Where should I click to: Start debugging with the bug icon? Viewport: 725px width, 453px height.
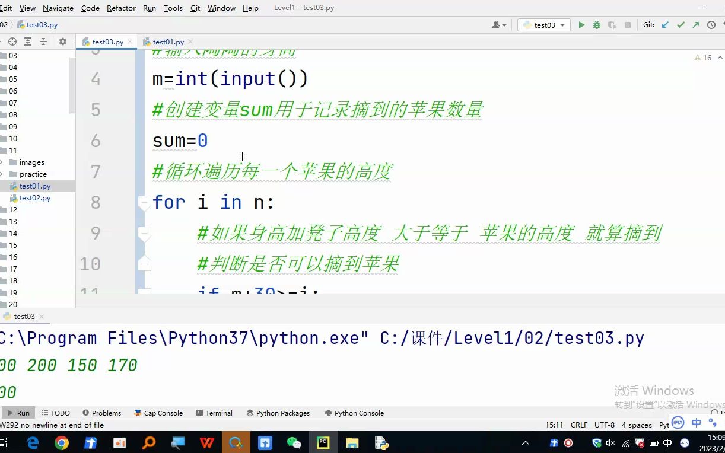tap(596, 25)
